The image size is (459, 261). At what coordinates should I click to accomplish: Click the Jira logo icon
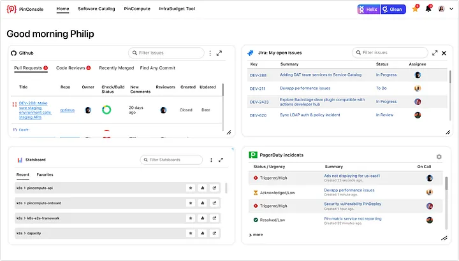251,53
